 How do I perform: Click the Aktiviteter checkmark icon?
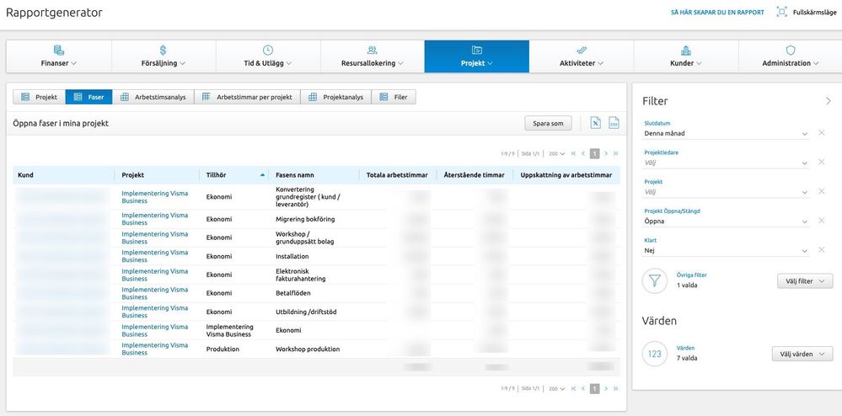[582, 50]
